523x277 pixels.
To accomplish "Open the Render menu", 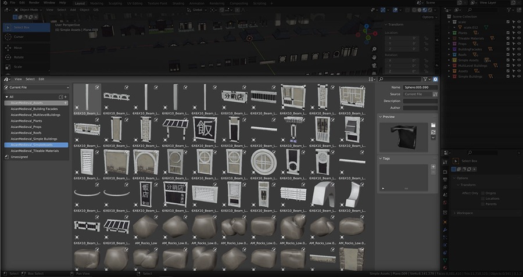I will tap(34, 3).
